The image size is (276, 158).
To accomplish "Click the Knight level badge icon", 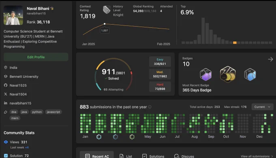I will click(x=106, y=10).
